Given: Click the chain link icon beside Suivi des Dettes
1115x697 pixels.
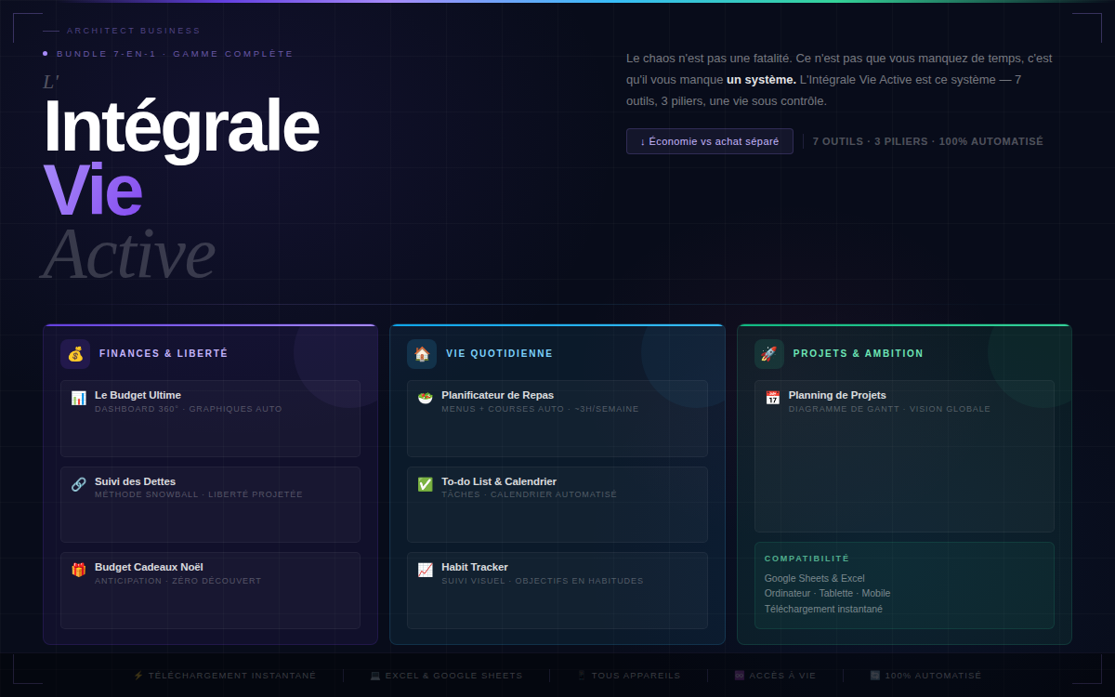Looking at the screenshot, I should click(79, 484).
